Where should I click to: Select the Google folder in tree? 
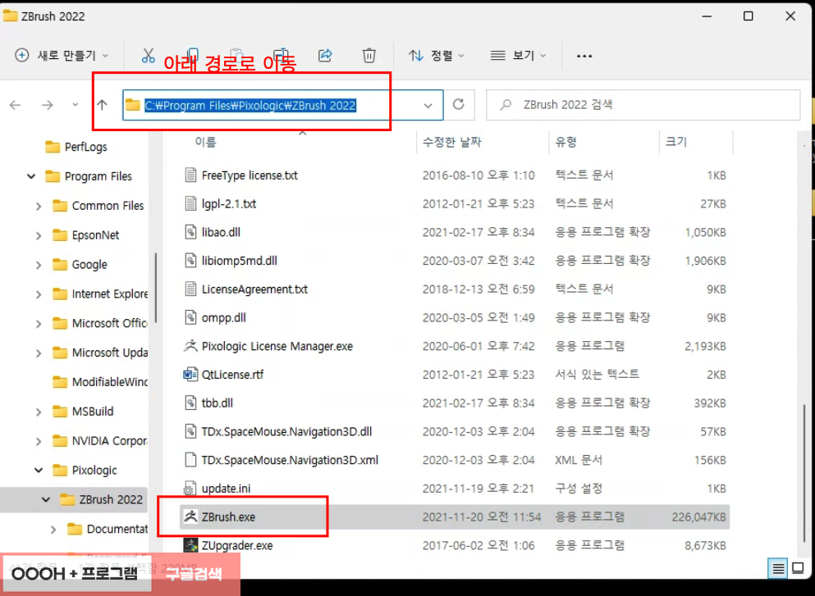click(x=80, y=265)
